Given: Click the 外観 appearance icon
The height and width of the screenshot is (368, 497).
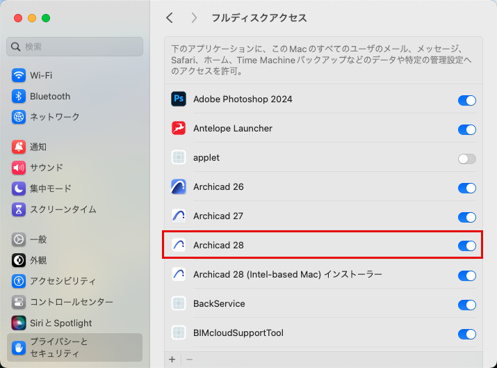Looking at the screenshot, I should coord(19,260).
